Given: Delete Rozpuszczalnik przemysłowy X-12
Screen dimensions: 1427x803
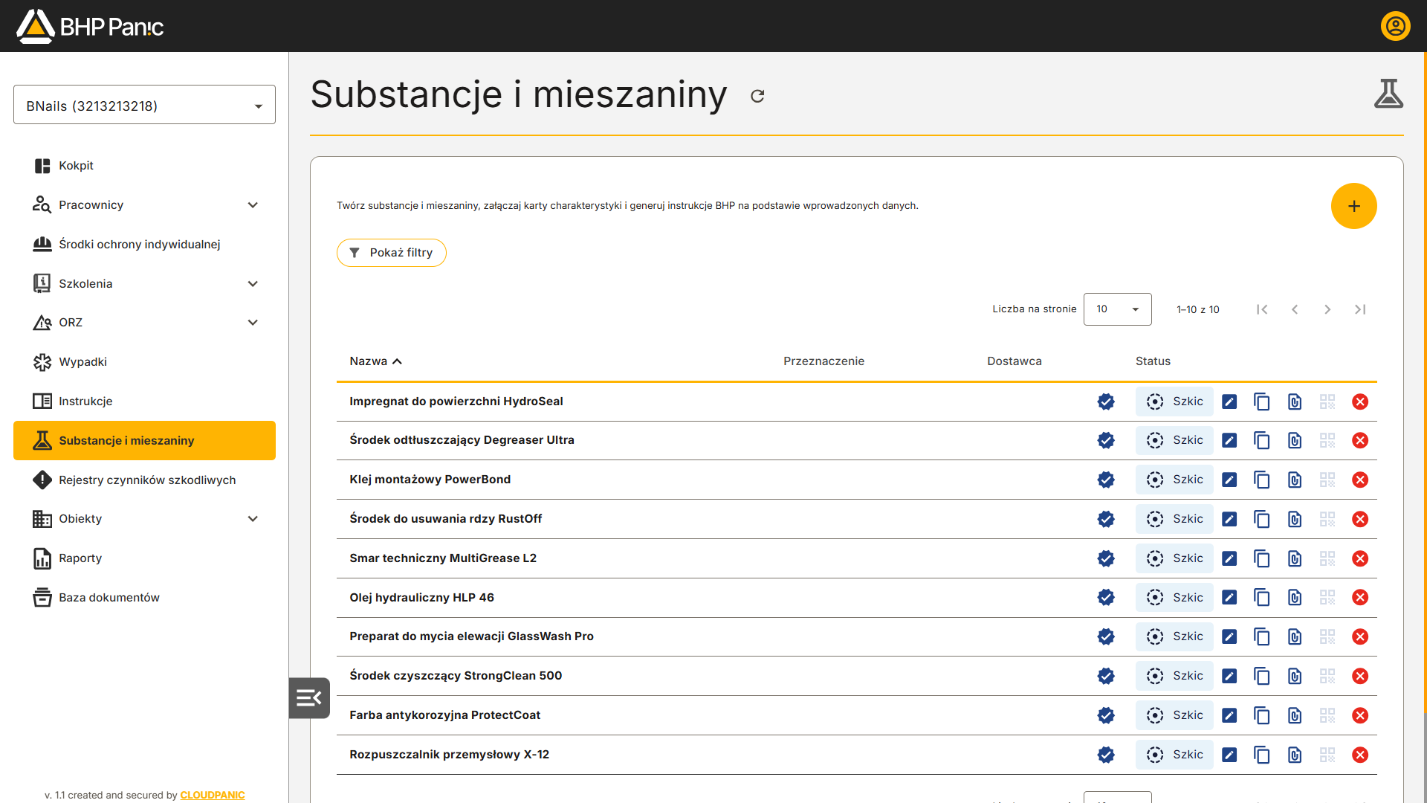Looking at the screenshot, I should click(1360, 755).
